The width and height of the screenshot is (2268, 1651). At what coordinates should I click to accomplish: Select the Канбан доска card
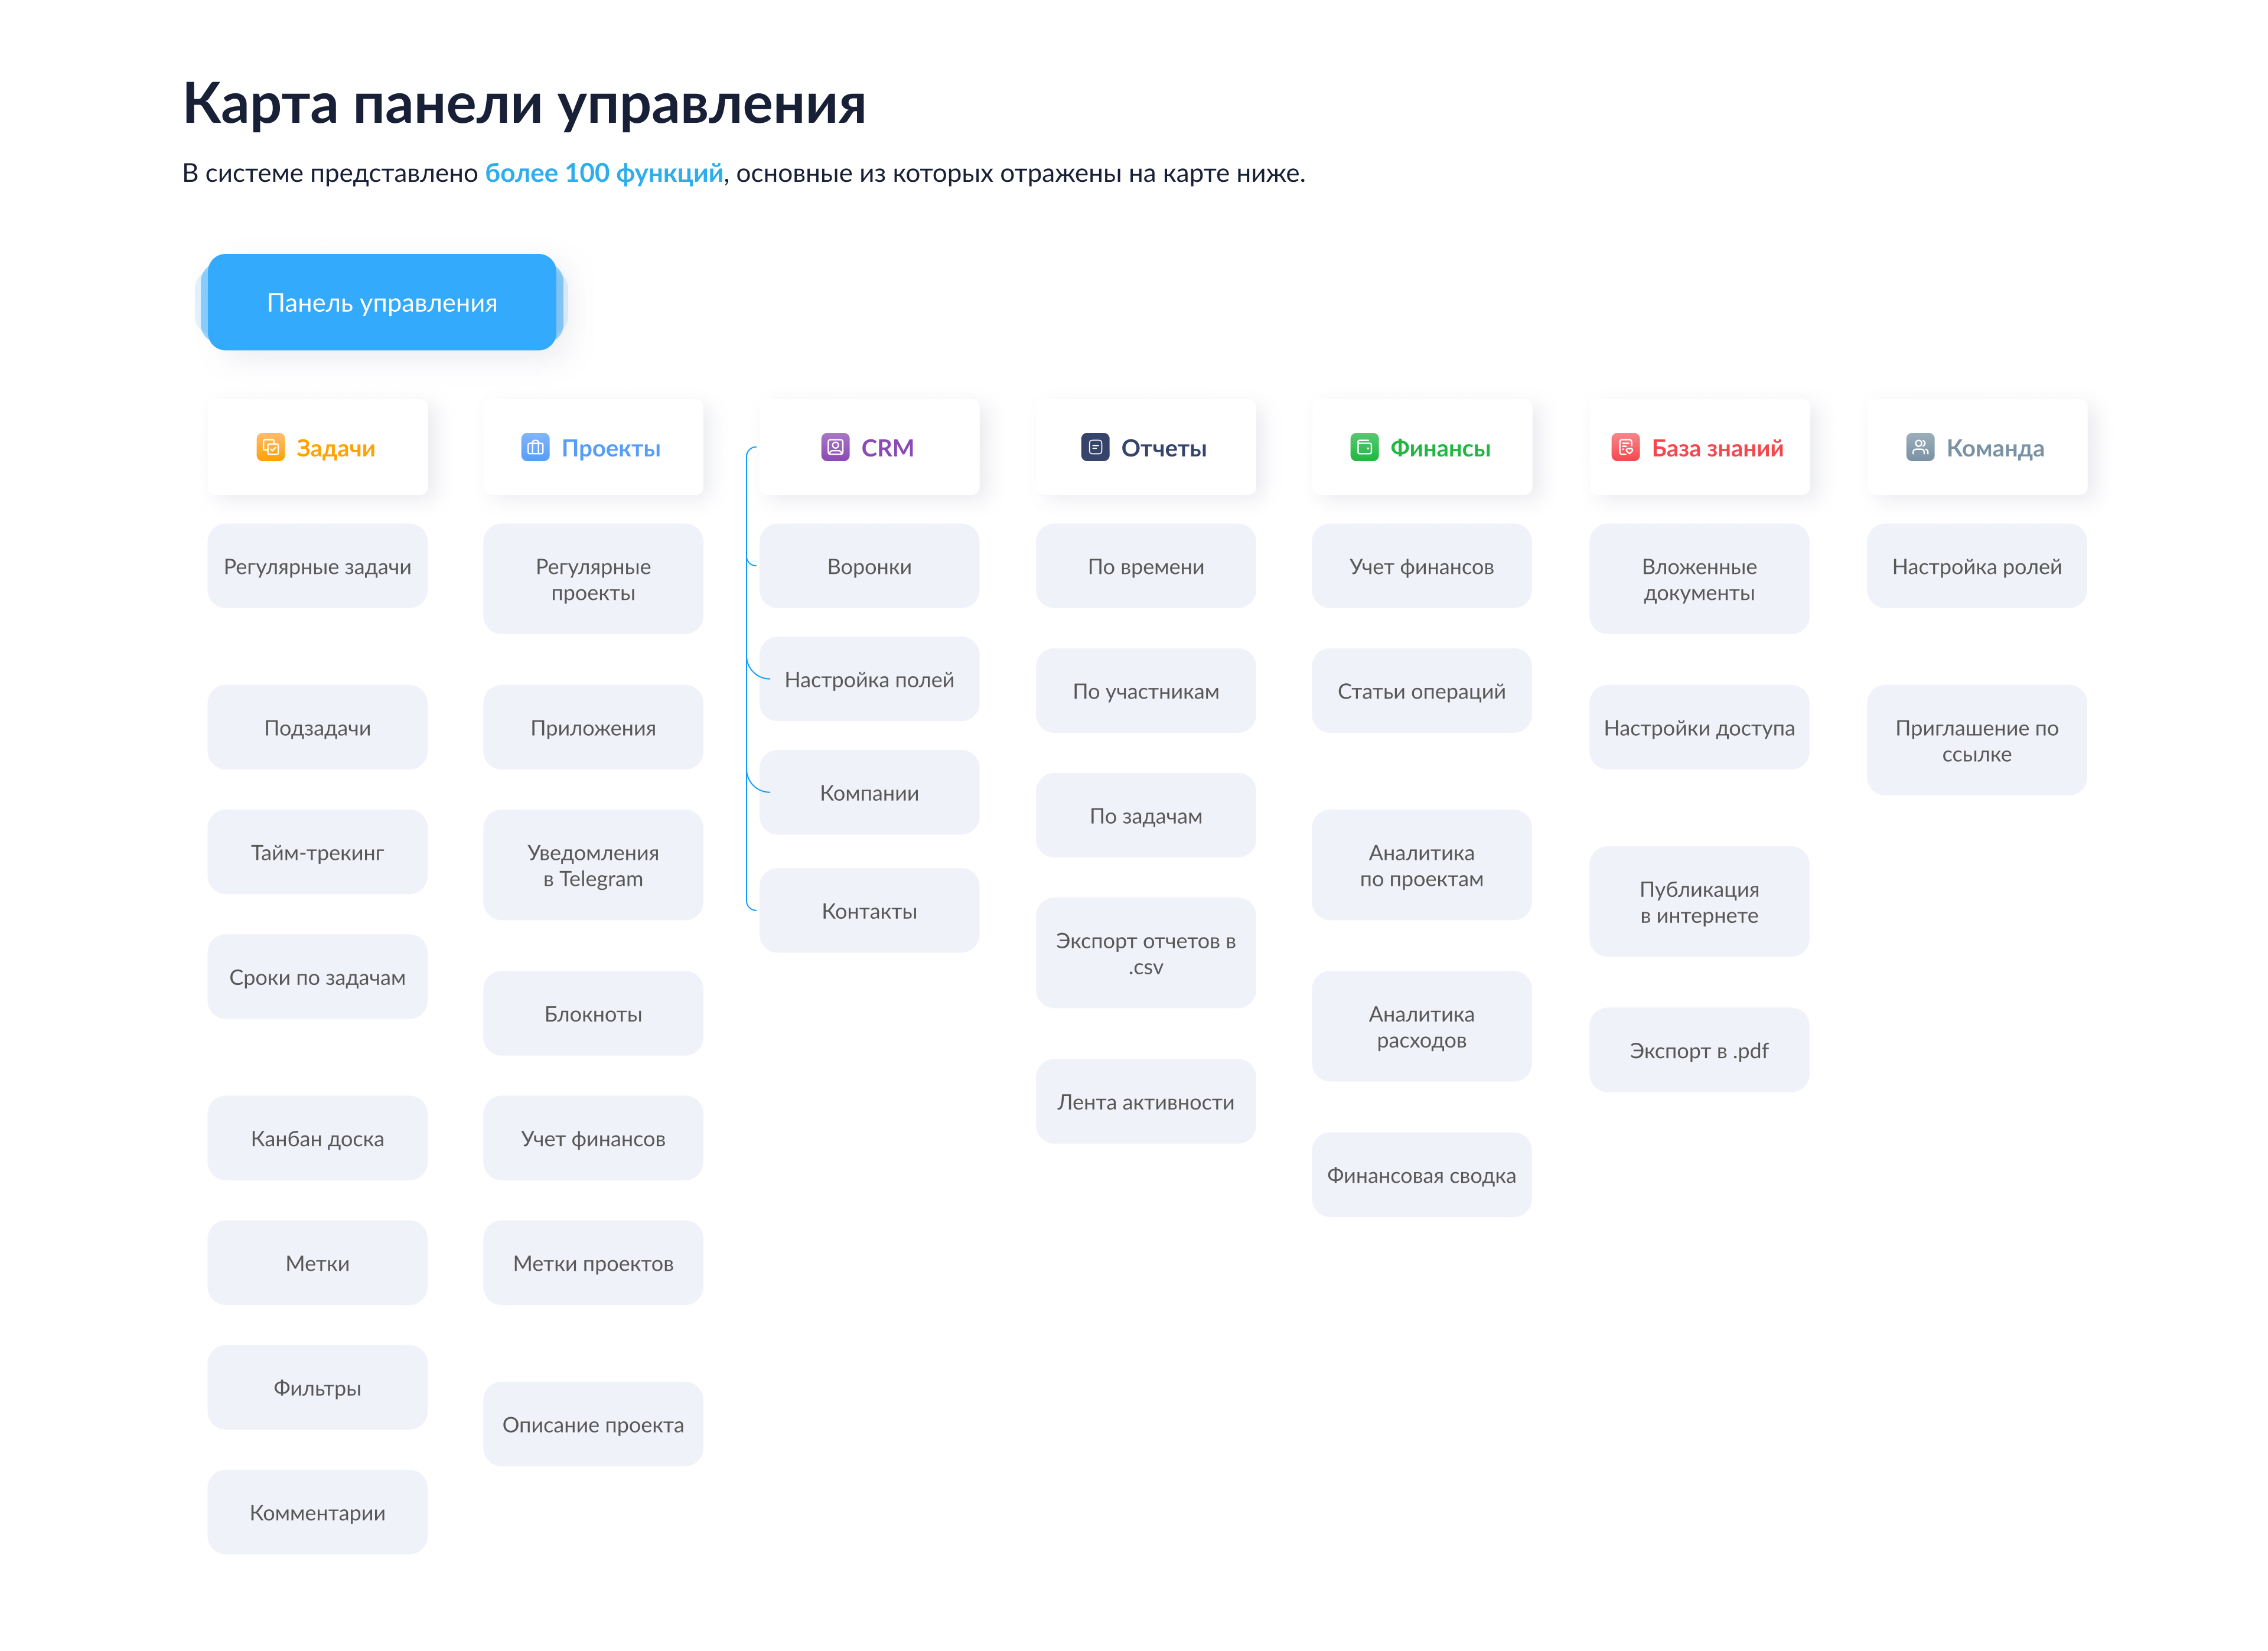pos(317,1138)
